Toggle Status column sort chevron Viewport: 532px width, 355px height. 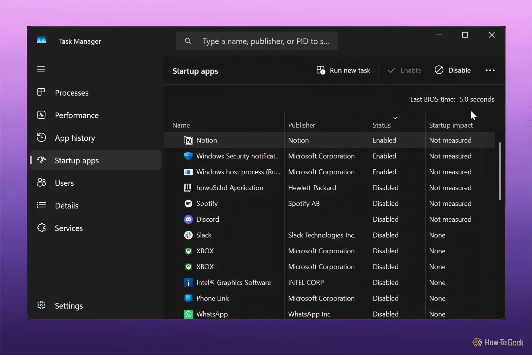tap(395, 118)
